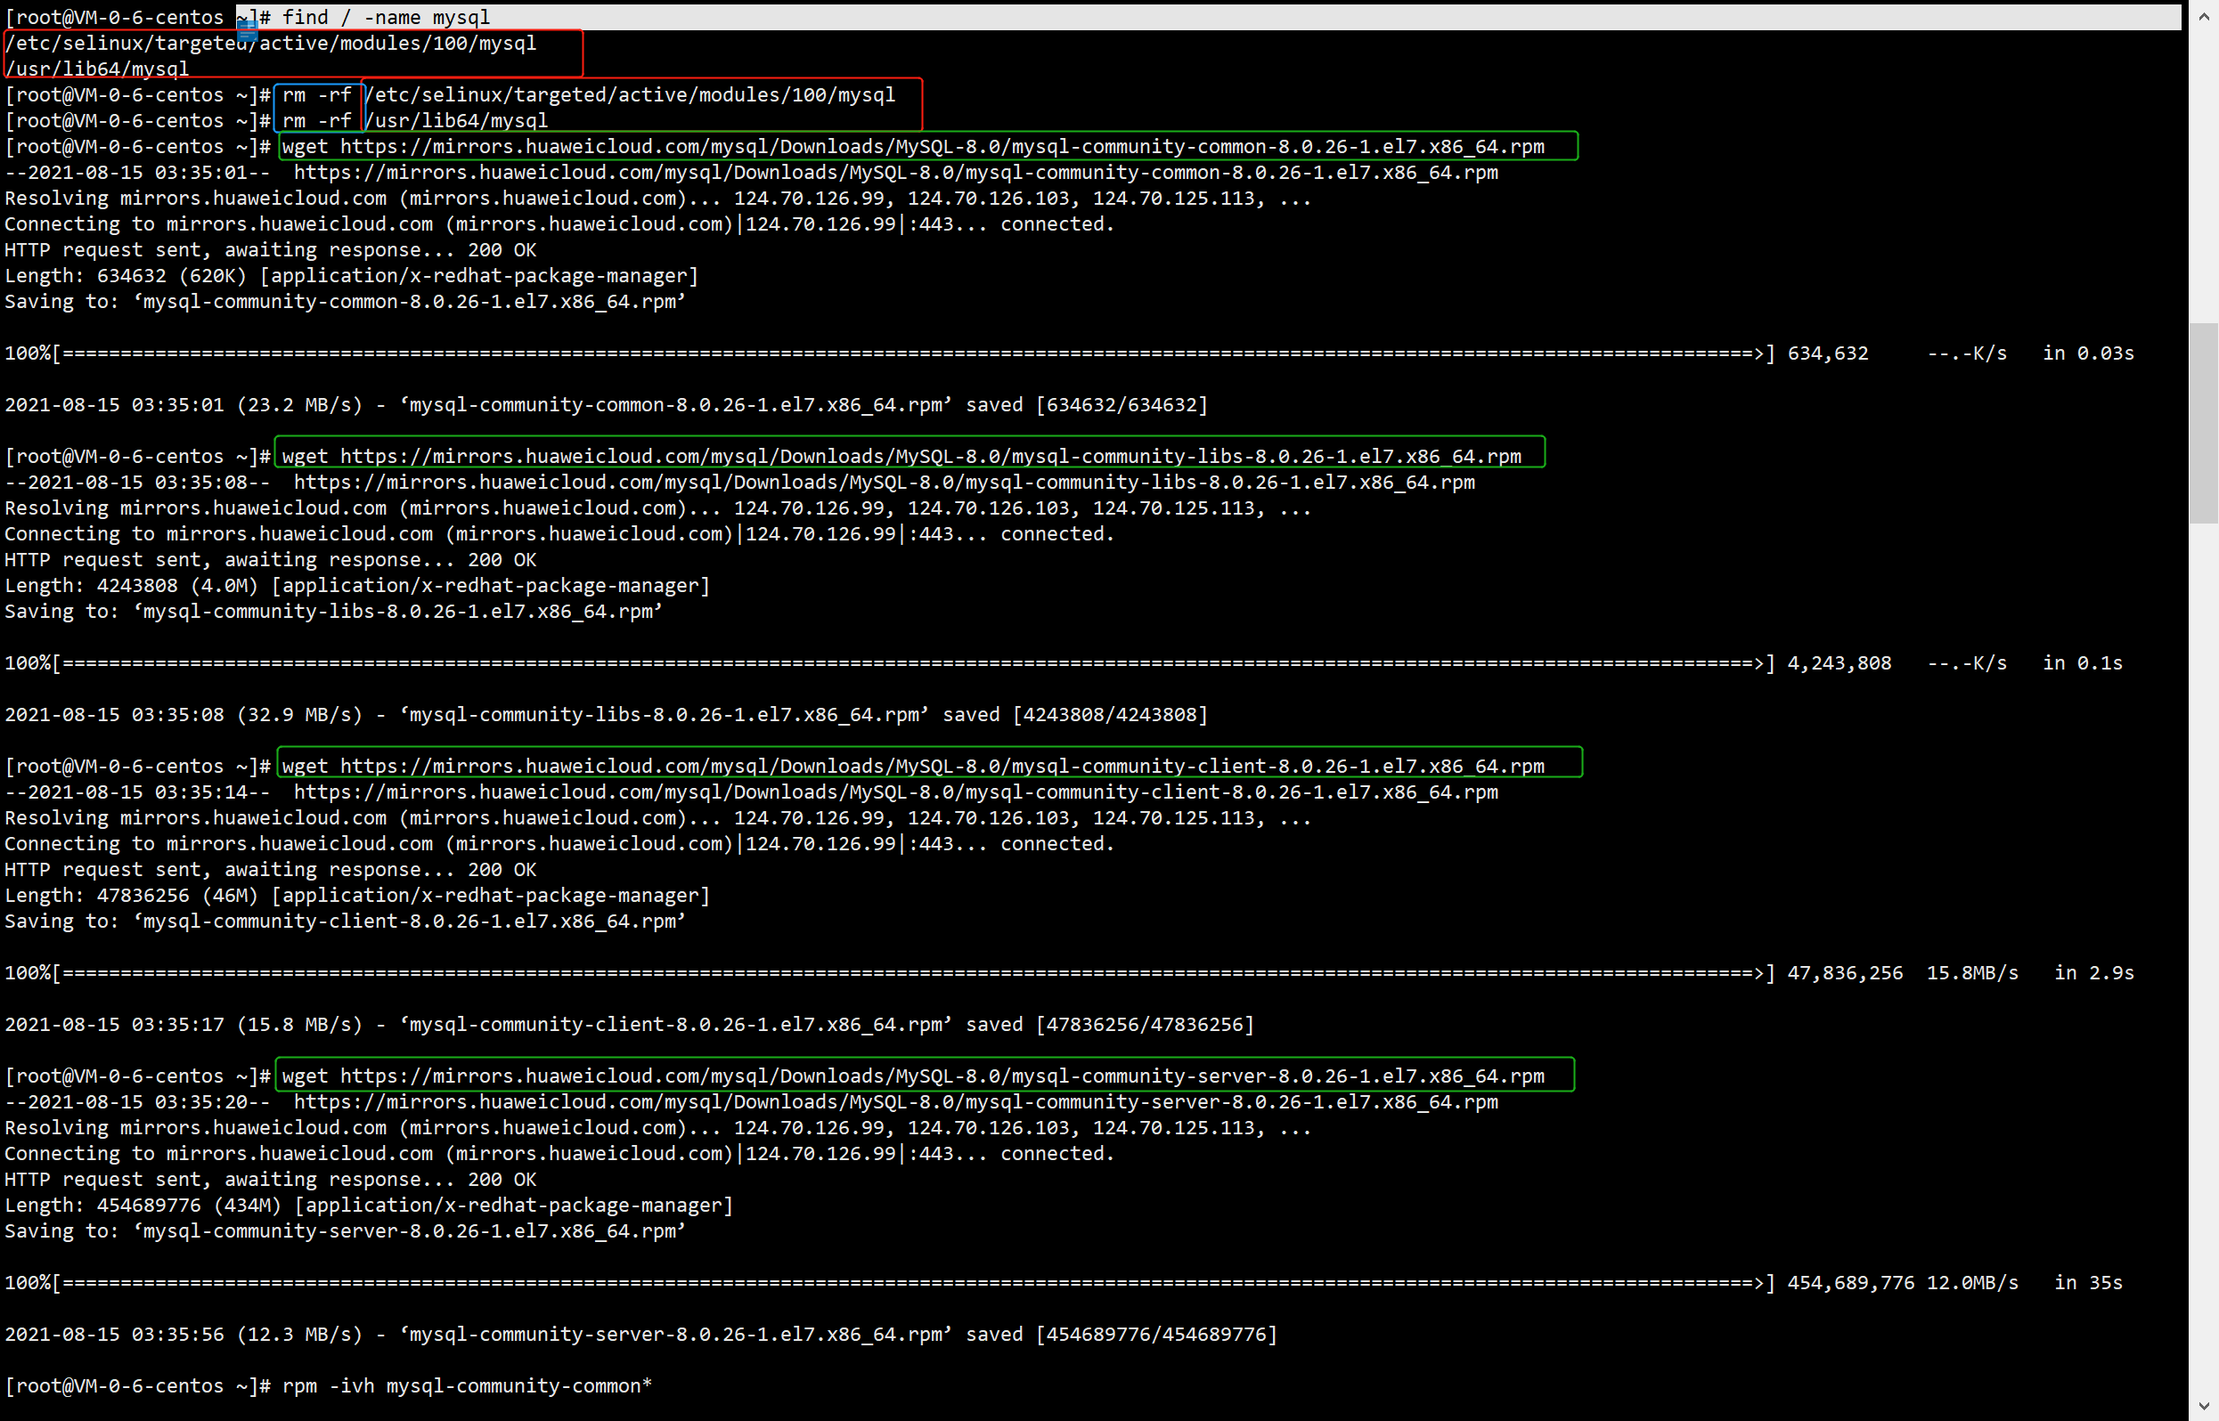The image size is (2219, 1421).
Task: Click the scrollbar track below the thumb
Action: (x=2203, y=922)
